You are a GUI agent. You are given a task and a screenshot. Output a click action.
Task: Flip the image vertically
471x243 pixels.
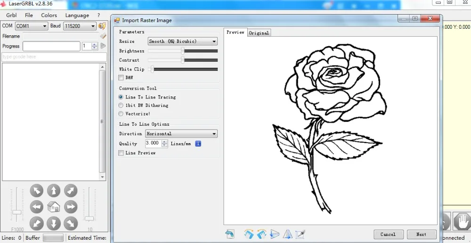[x=275, y=234]
